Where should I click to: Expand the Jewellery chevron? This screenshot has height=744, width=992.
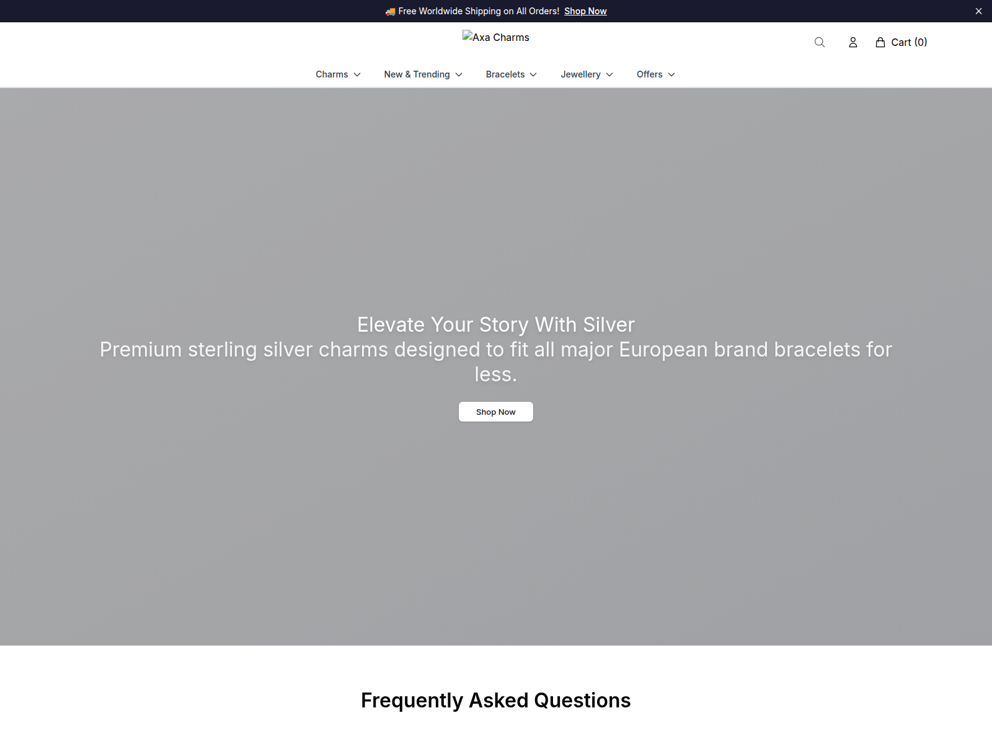pos(609,74)
